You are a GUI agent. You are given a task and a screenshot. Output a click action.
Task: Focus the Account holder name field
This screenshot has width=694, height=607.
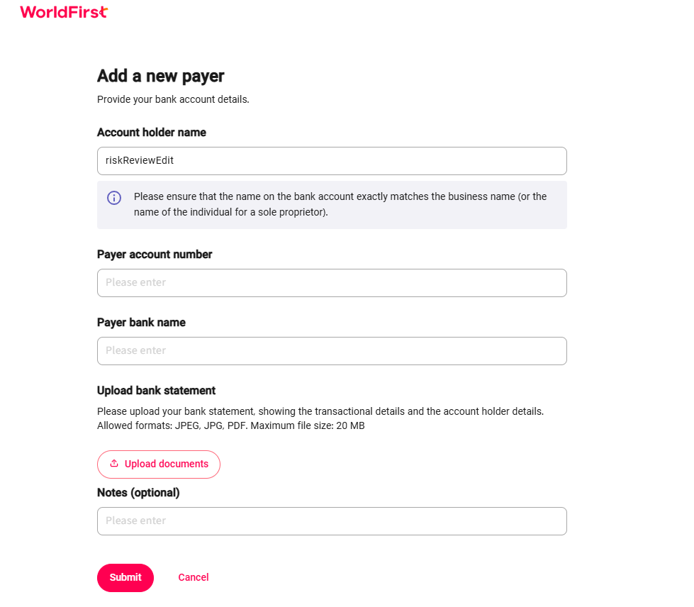332,161
